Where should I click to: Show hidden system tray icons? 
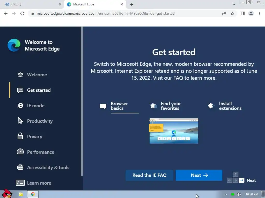(226, 194)
